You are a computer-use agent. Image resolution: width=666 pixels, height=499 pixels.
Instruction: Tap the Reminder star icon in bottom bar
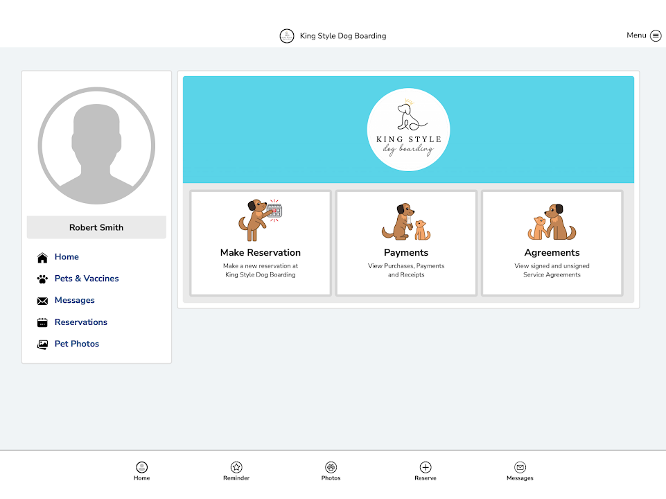[x=236, y=467]
